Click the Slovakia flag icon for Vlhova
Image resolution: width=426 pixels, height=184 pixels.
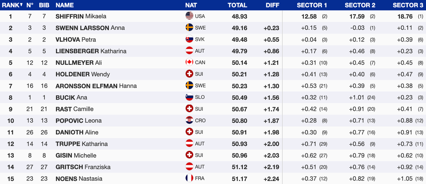click(x=189, y=40)
